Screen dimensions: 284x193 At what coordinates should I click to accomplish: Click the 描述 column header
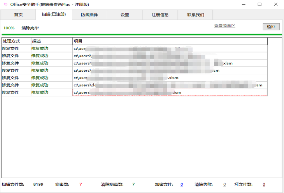tap(35, 41)
